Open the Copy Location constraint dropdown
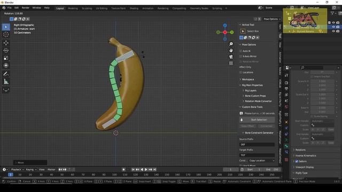Viewport: 342px width, 192px height. tap(261, 161)
